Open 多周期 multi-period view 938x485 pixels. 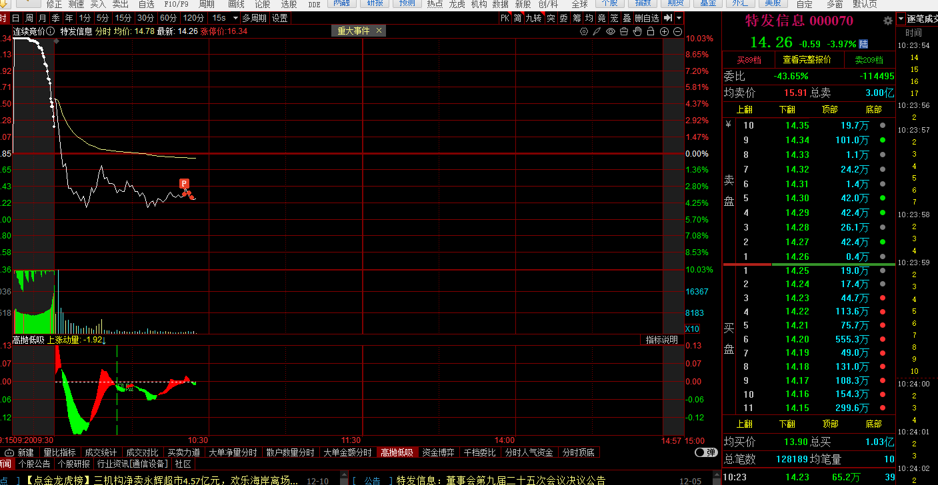click(x=255, y=18)
